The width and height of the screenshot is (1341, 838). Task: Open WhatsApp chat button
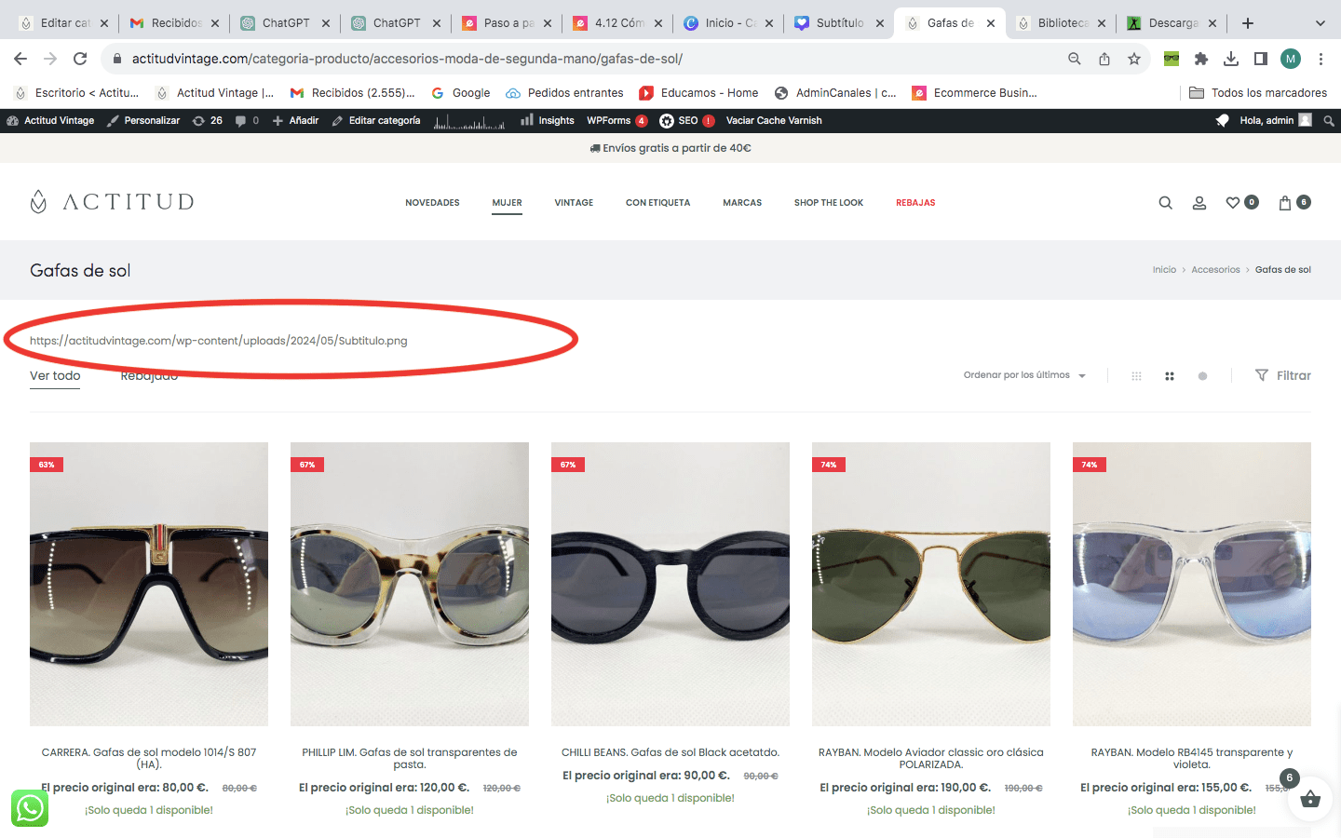pyautogui.click(x=30, y=808)
